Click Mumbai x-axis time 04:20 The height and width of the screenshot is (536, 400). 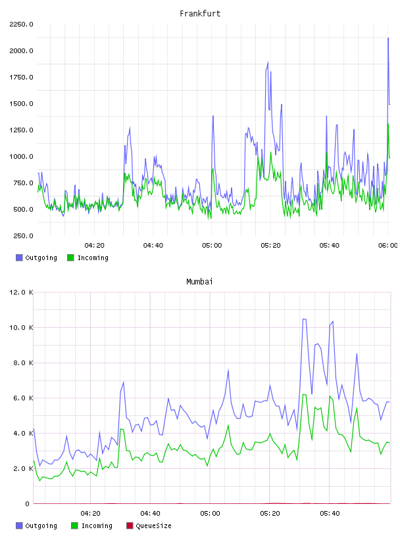pyautogui.click(x=90, y=514)
